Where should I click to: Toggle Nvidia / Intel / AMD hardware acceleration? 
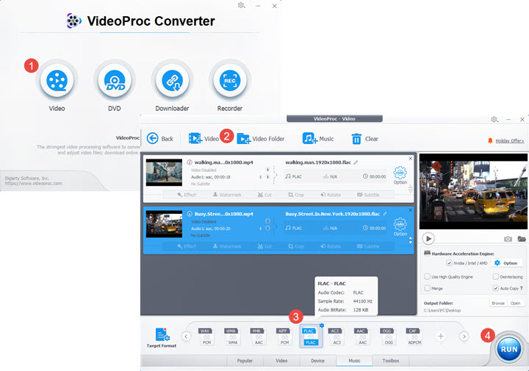[449, 263]
